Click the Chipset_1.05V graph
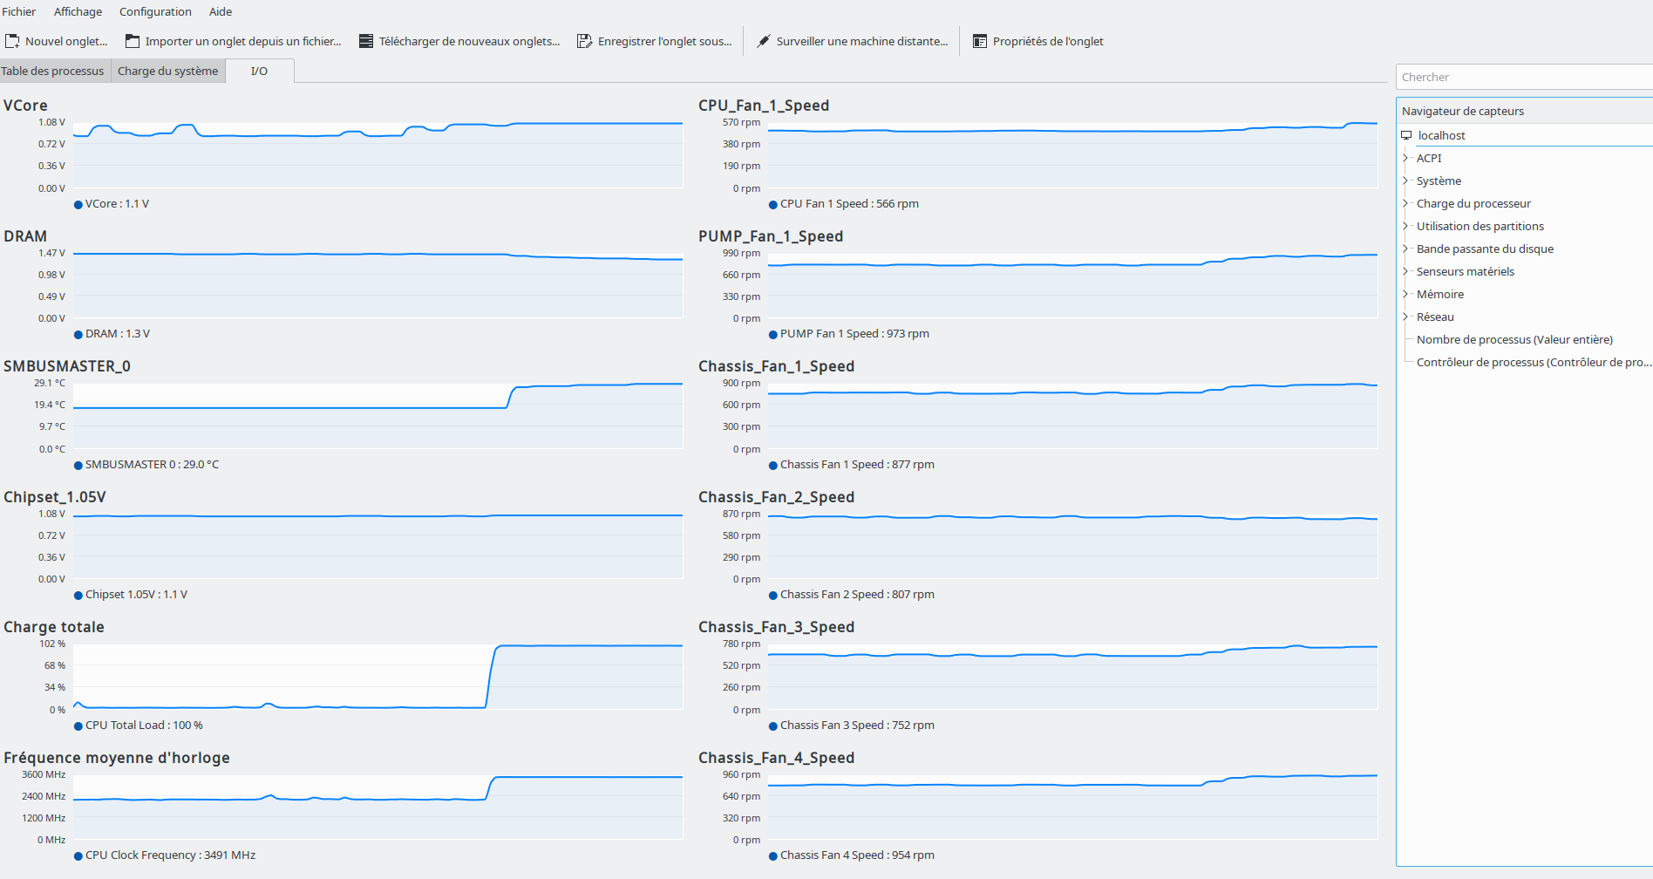The height and width of the screenshot is (879, 1653). 378,546
